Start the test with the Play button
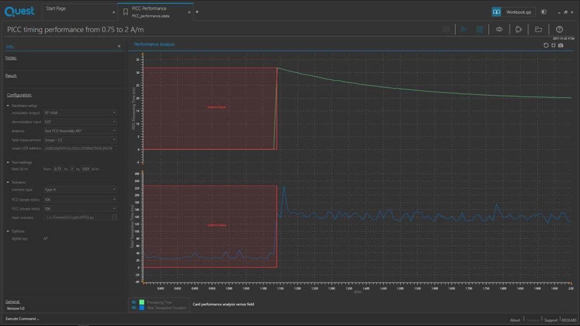The image size is (580, 326). 464,30
